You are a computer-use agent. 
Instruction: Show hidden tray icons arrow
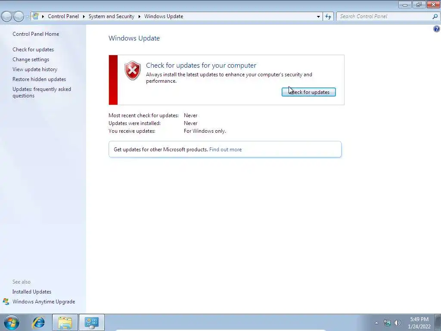coord(376,323)
